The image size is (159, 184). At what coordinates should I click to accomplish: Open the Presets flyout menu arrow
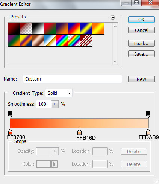click(112, 17)
